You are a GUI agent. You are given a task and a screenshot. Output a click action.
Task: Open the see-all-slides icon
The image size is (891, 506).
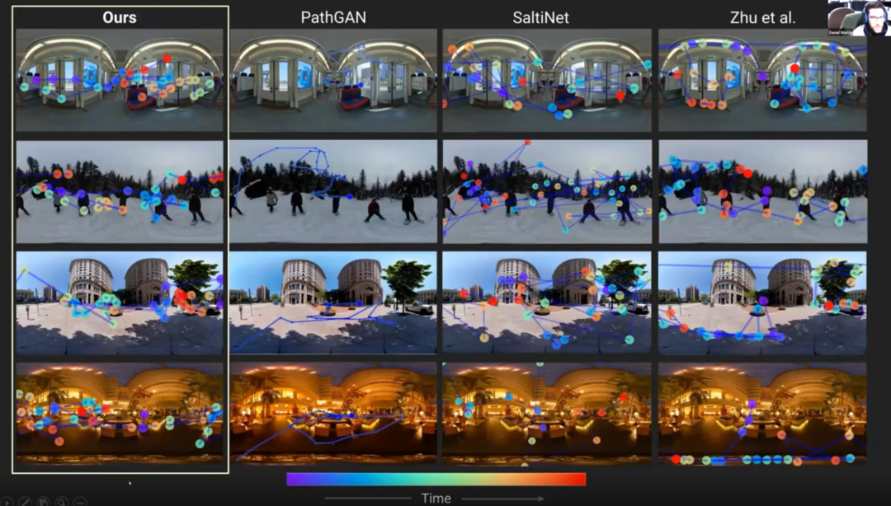(x=43, y=501)
